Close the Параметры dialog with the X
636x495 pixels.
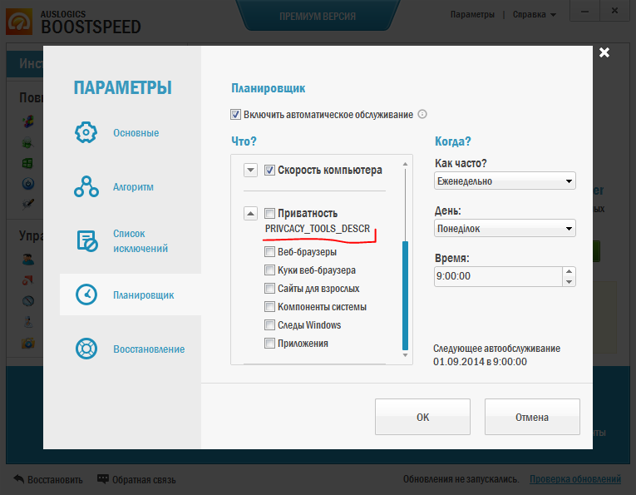604,52
